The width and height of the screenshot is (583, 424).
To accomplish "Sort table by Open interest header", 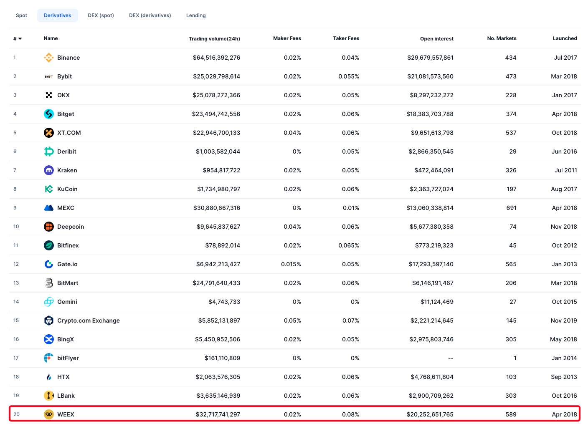I will coord(436,39).
